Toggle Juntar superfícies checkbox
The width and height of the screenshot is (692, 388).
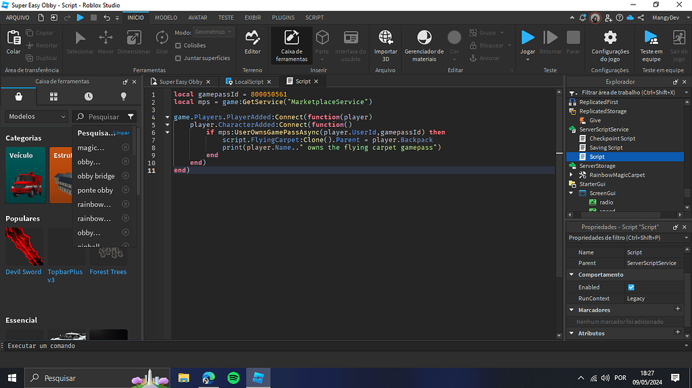178,58
